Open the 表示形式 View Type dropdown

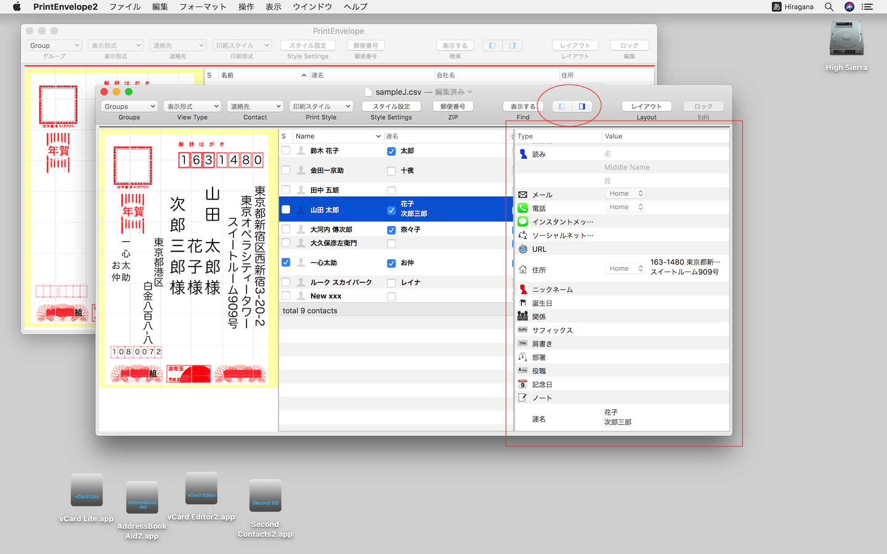(x=192, y=106)
